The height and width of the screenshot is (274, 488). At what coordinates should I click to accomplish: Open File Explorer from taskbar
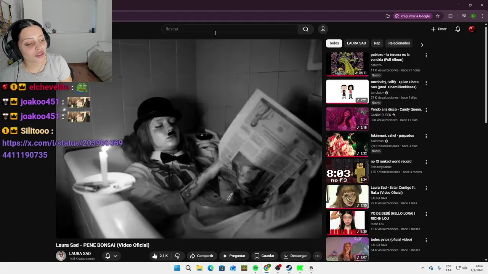point(199,268)
